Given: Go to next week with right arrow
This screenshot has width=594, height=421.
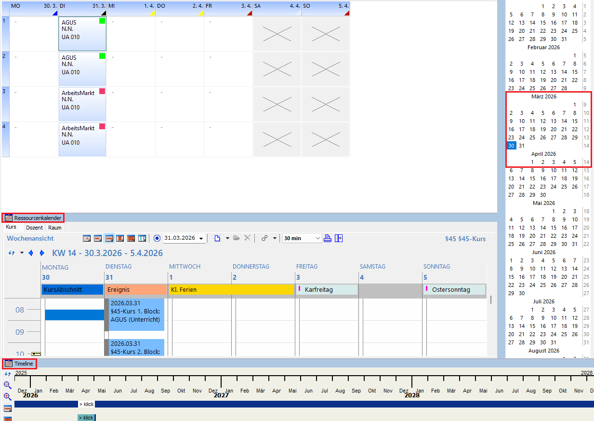Looking at the screenshot, I should [x=42, y=253].
